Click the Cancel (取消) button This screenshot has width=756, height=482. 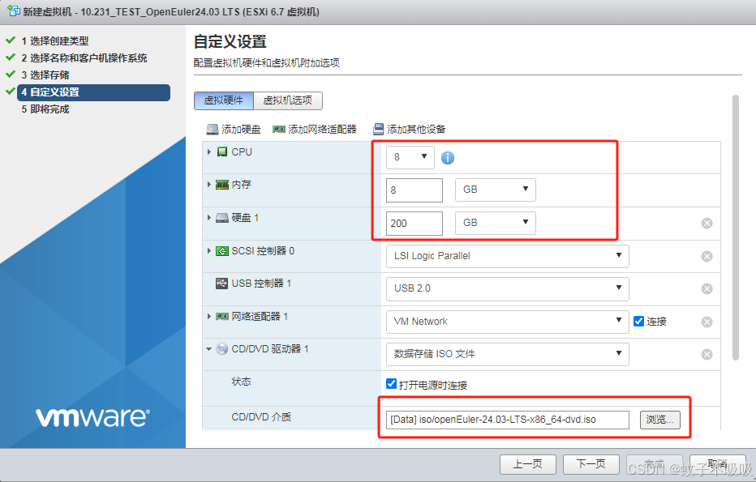tap(717, 464)
